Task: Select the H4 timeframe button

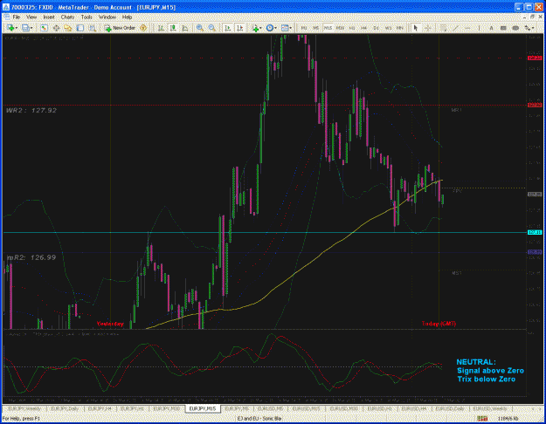Action: pos(364,28)
